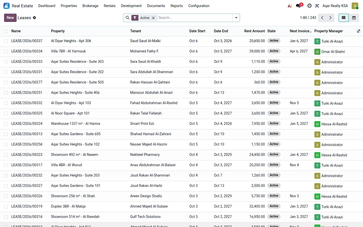
Task: Click the 1-80 / 243 pager counter
Action: [x=308, y=18]
